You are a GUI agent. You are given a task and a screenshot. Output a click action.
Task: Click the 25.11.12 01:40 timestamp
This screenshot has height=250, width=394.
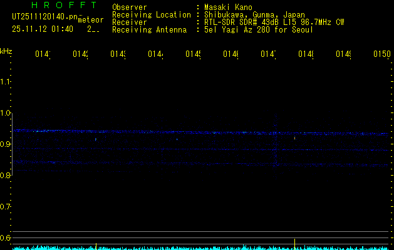coord(43,29)
